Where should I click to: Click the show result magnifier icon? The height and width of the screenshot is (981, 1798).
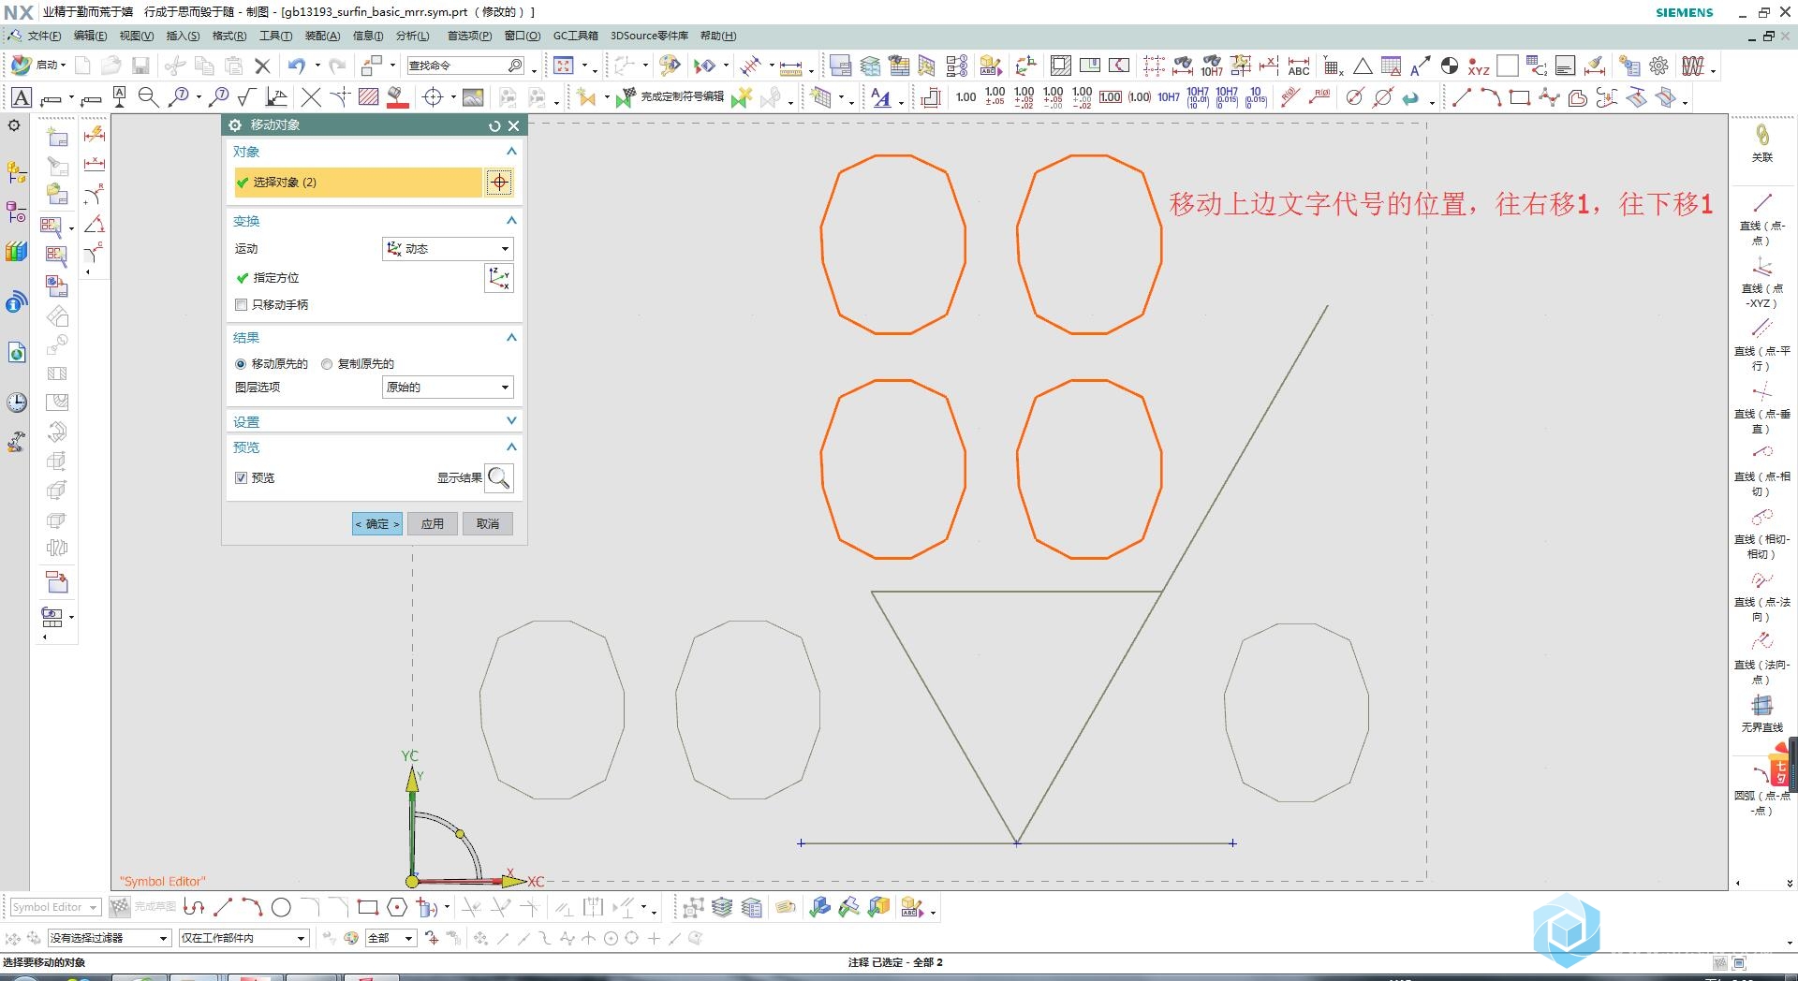click(x=499, y=478)
